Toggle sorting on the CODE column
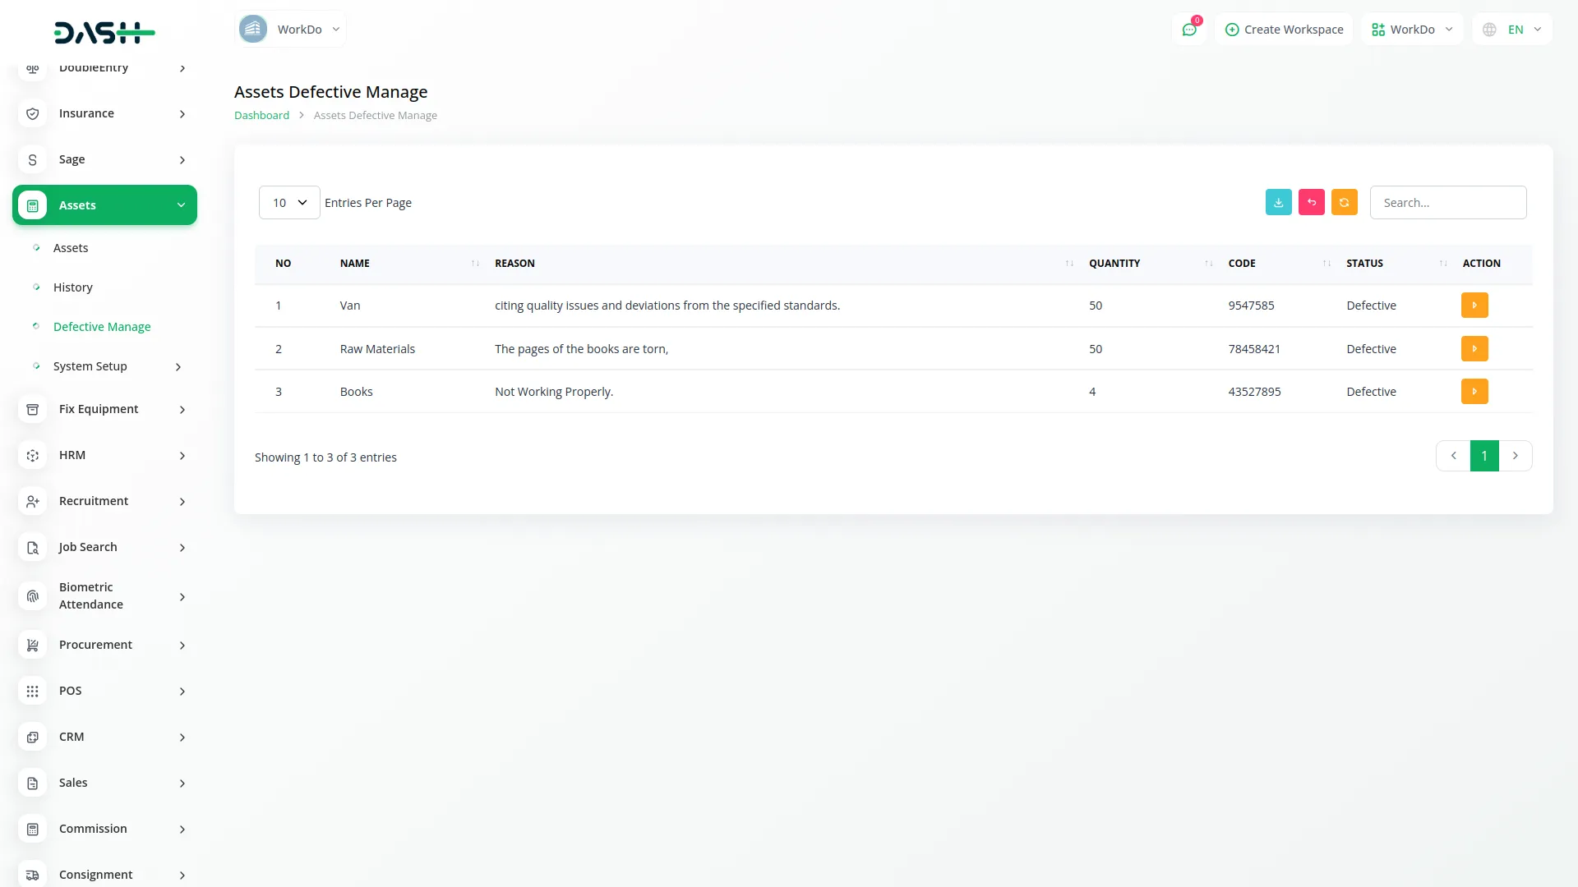 [1325, 264]
